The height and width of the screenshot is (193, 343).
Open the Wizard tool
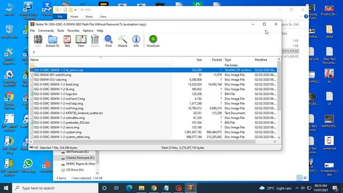(x=122, y=41)
